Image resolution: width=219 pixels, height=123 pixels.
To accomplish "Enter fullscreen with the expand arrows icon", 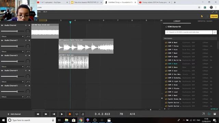I will [212, 12].
